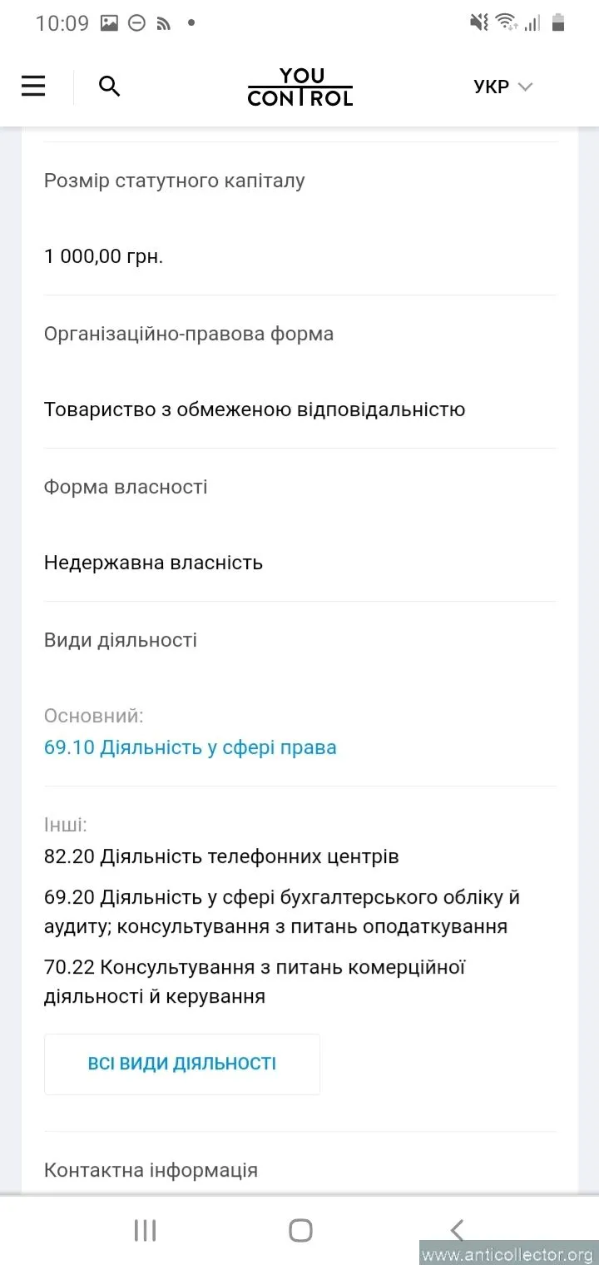Screen dimensions: 599x1265
Task: Open the УКР language dropdown
Action: click(502, 87)
